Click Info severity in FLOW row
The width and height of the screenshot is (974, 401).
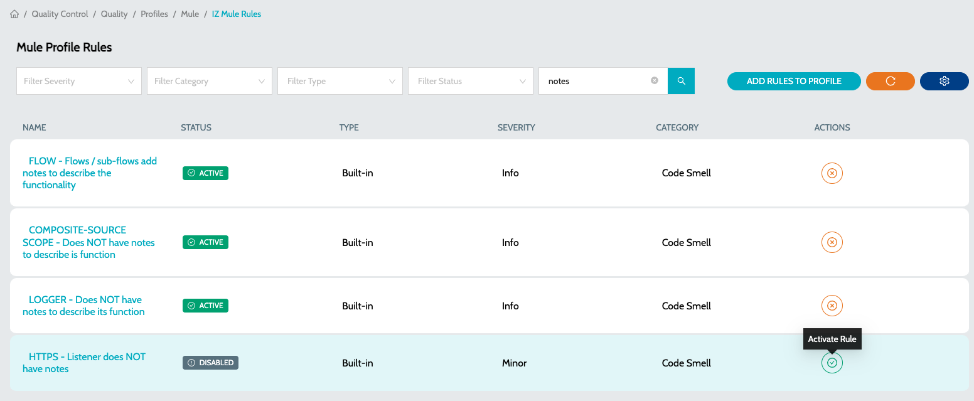[x=510, y=173]
